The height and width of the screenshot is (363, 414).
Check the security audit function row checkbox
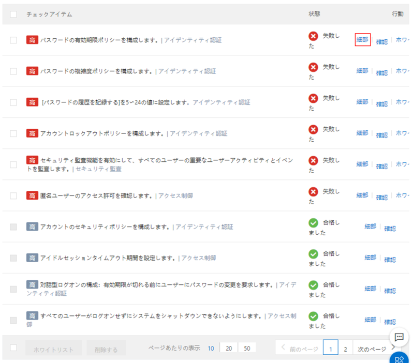click(x=13, y=164)
